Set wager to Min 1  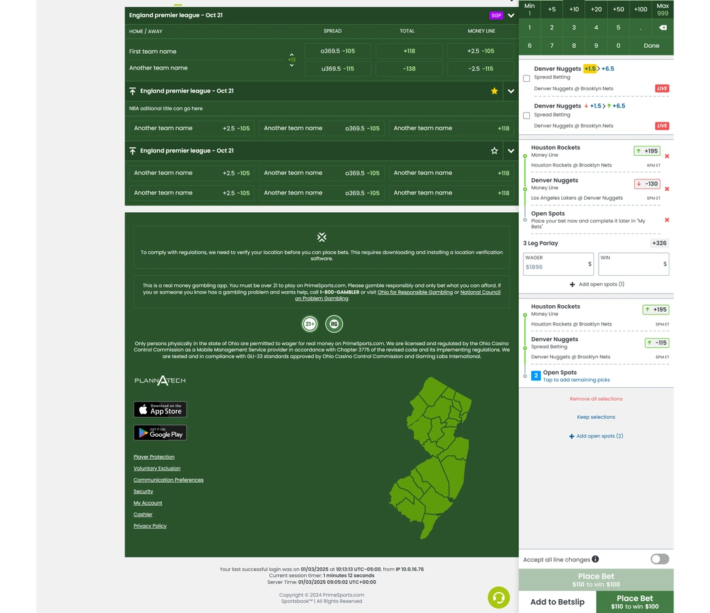click(x=529, y=9)
